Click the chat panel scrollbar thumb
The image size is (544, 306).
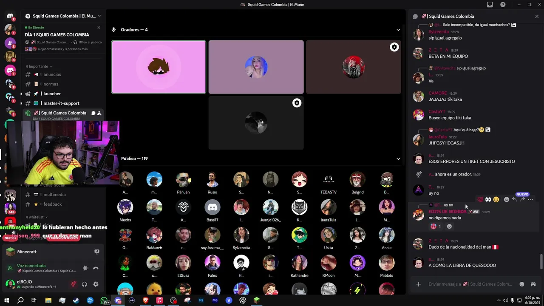[541, 261]
